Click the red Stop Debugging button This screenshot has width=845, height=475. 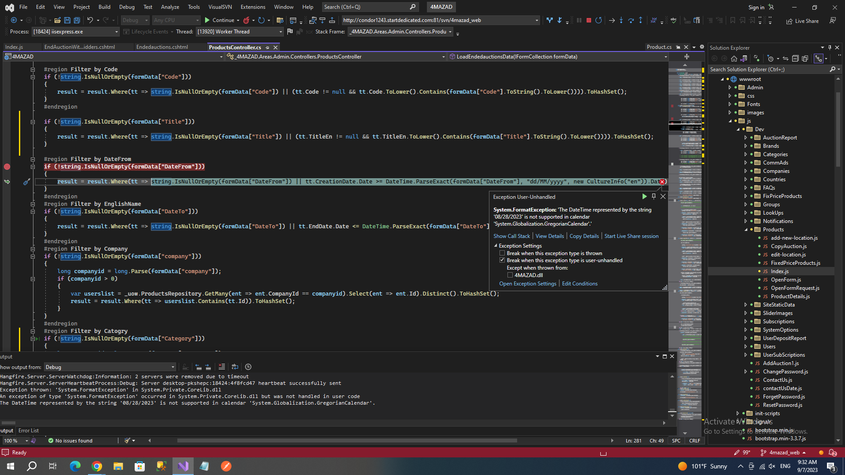coord(589,20)
